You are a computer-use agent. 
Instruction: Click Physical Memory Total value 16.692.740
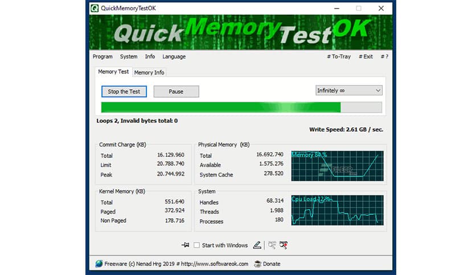(x=269, y=155)
